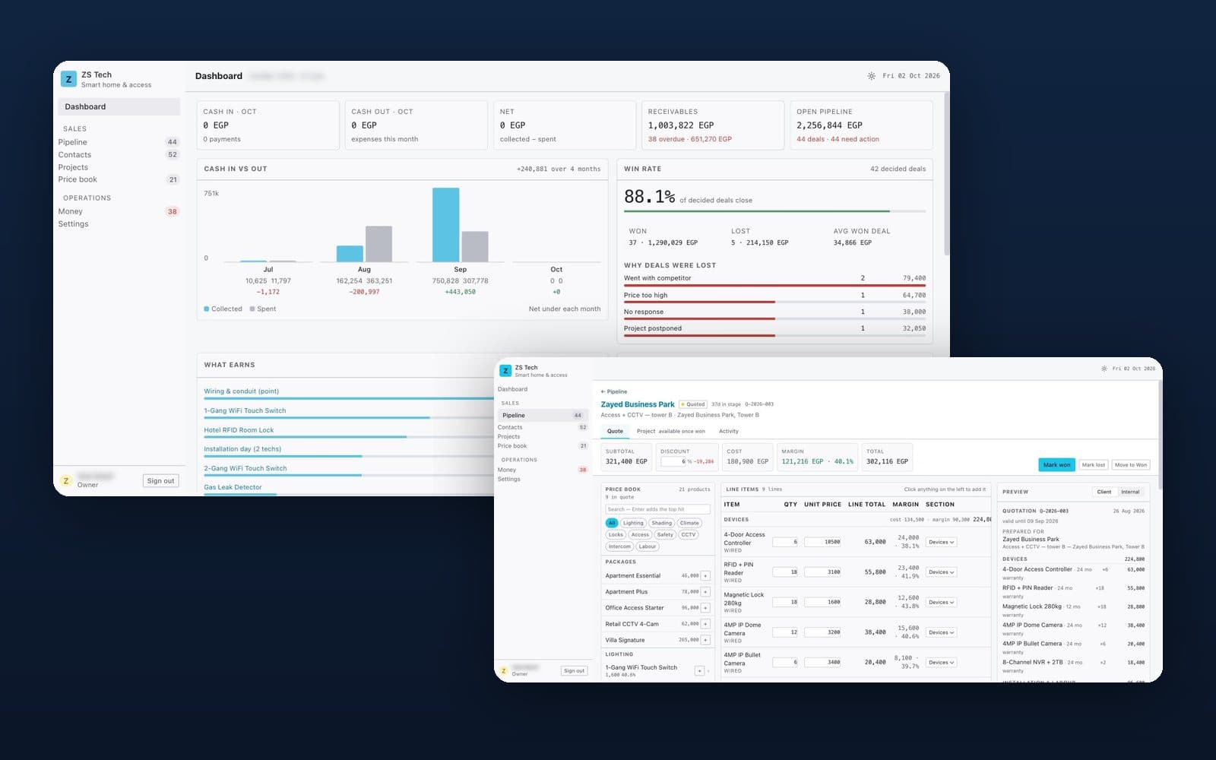1216x760 pixels.
Task: Click the blue Z logo in quote window
Action: pos(505,371)
